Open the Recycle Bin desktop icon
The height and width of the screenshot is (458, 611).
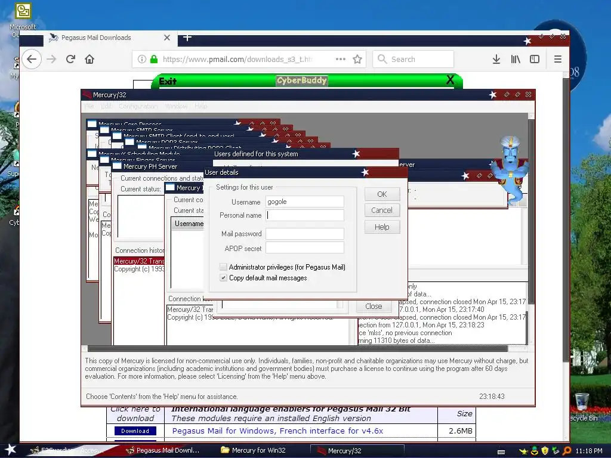point(583,407)
